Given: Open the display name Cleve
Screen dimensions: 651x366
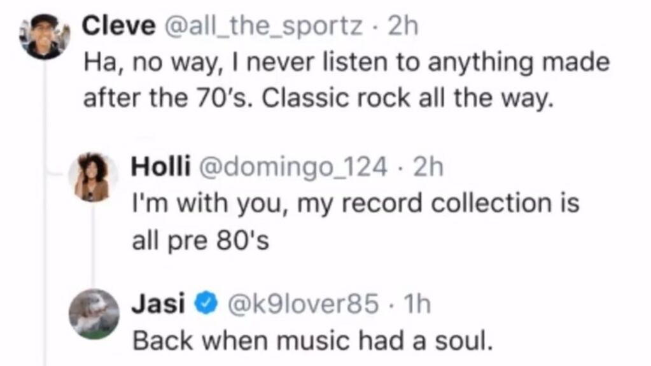Looking at the screenshot, I should point(119,26).
